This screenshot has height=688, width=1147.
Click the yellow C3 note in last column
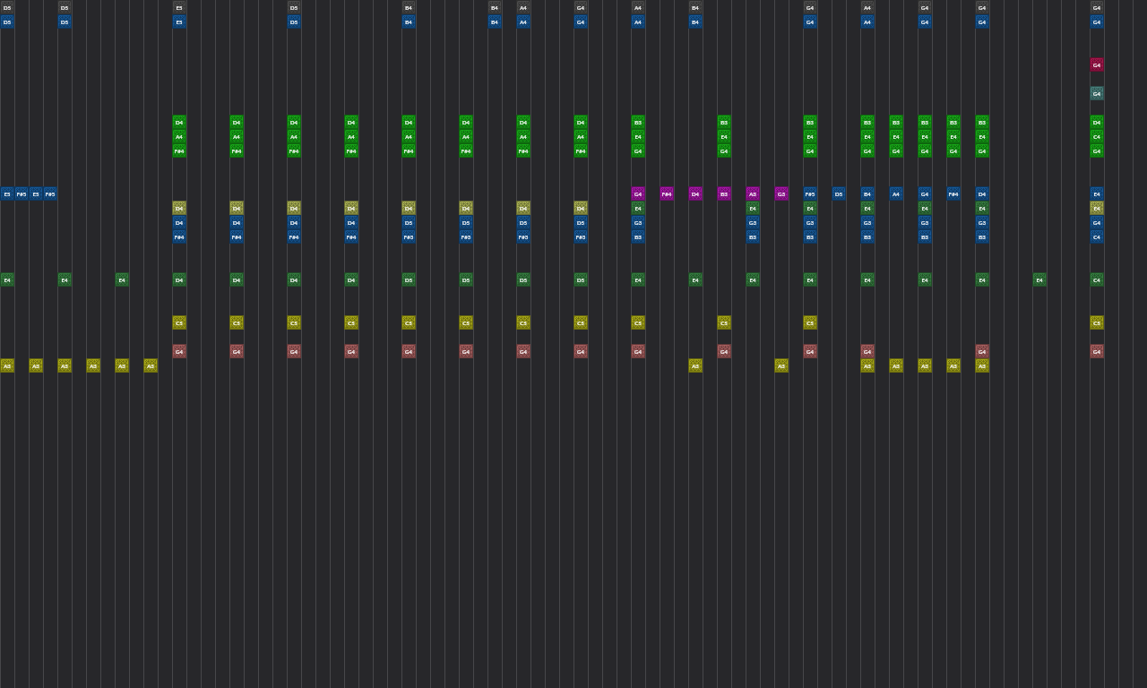[1097, 322]
